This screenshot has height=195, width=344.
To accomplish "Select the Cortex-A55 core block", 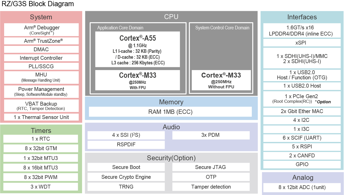I will [x=138, y=49].
